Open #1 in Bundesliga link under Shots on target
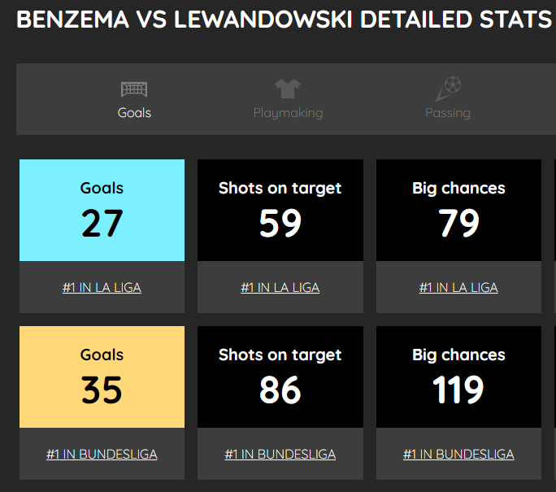The width and height of the screenshot is (556, 492). (280, 454)
